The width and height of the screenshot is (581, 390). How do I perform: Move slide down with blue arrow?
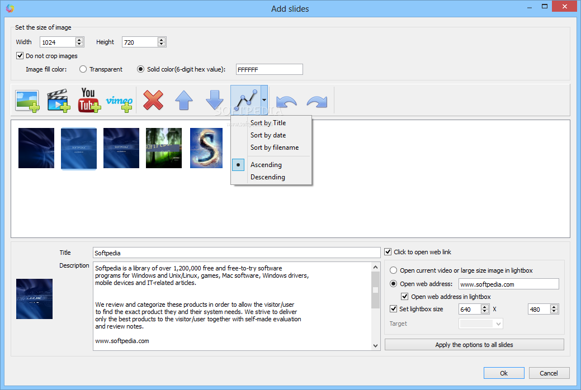(215, 101)
